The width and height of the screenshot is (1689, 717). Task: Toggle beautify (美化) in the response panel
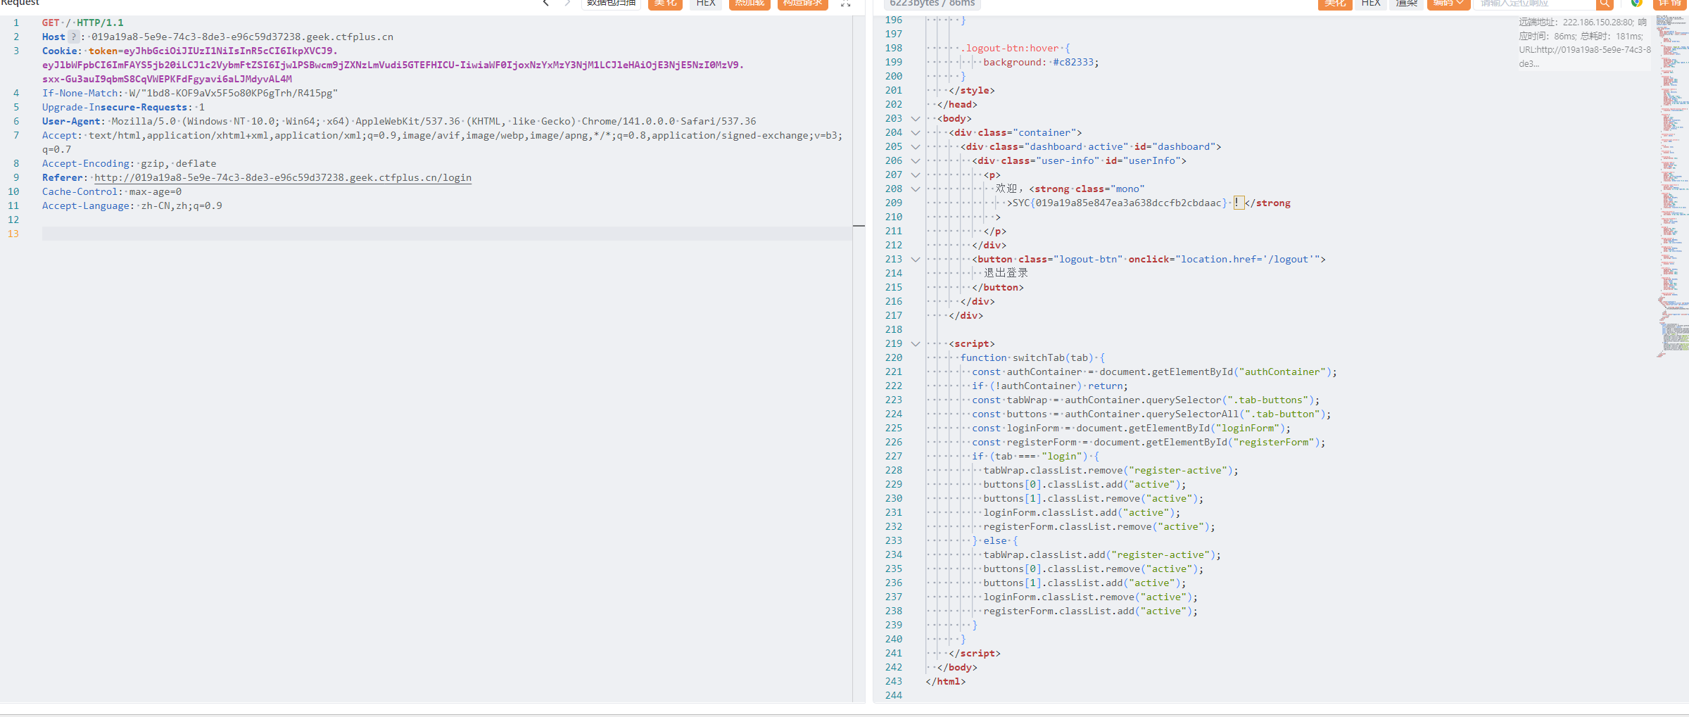point(1334,4)
